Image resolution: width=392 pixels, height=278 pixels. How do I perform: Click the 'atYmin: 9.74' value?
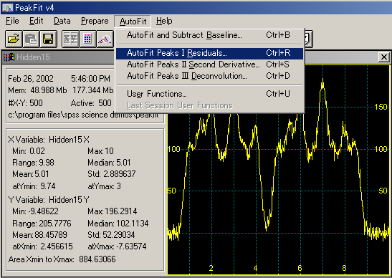click(34, 186)
